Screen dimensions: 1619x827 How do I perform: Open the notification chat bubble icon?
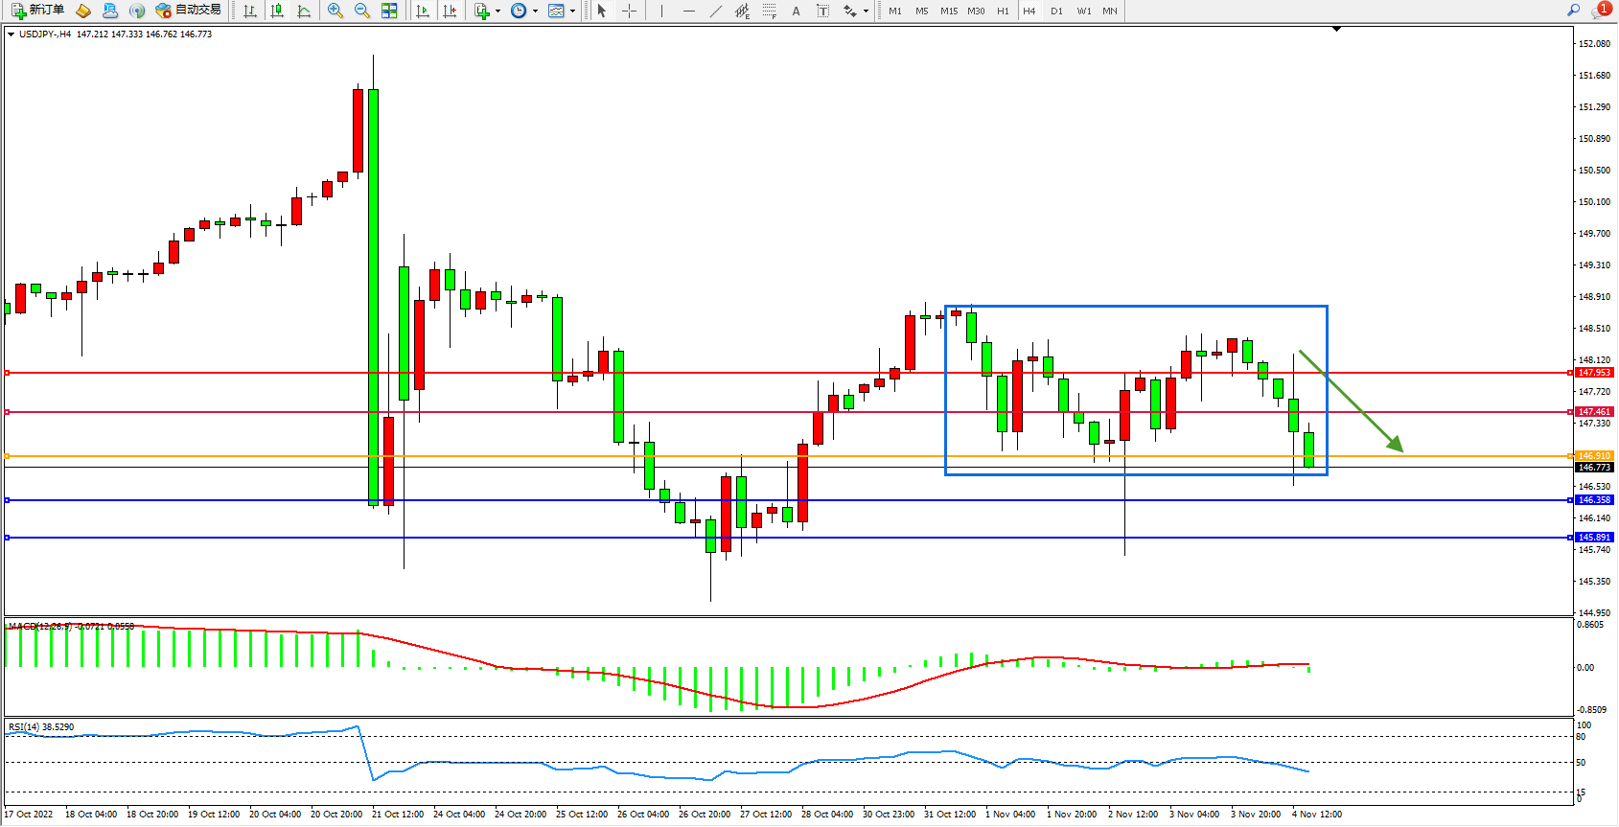(1600, 11)
